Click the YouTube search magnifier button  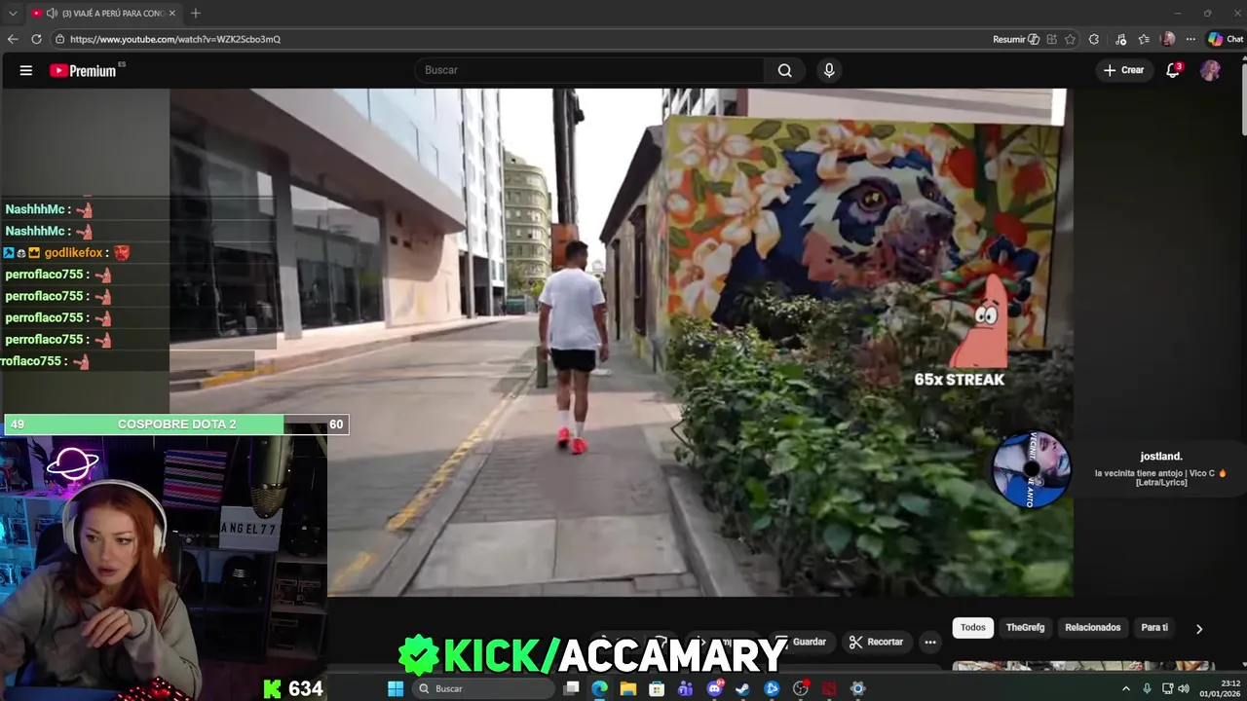(785, 70)
